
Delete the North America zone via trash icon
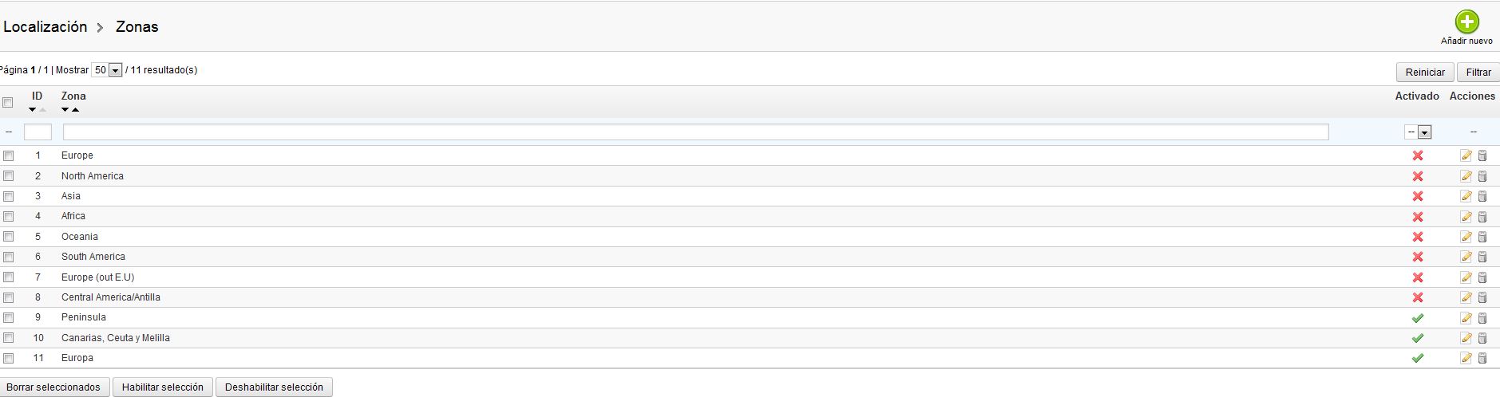pos(1482,176)
